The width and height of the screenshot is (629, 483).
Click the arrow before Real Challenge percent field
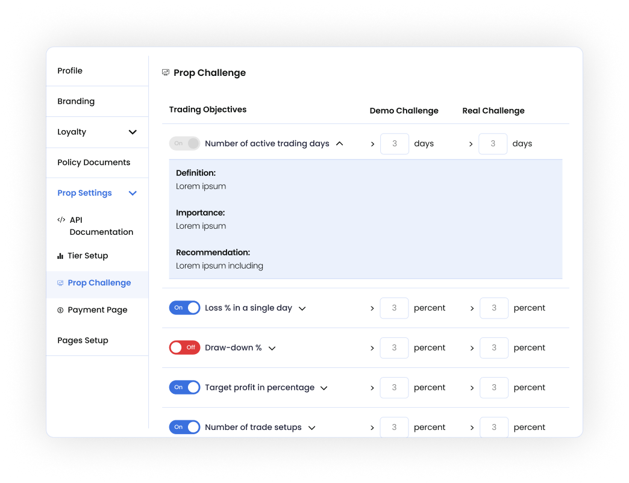pyautogui.click(x=472, y=308)
